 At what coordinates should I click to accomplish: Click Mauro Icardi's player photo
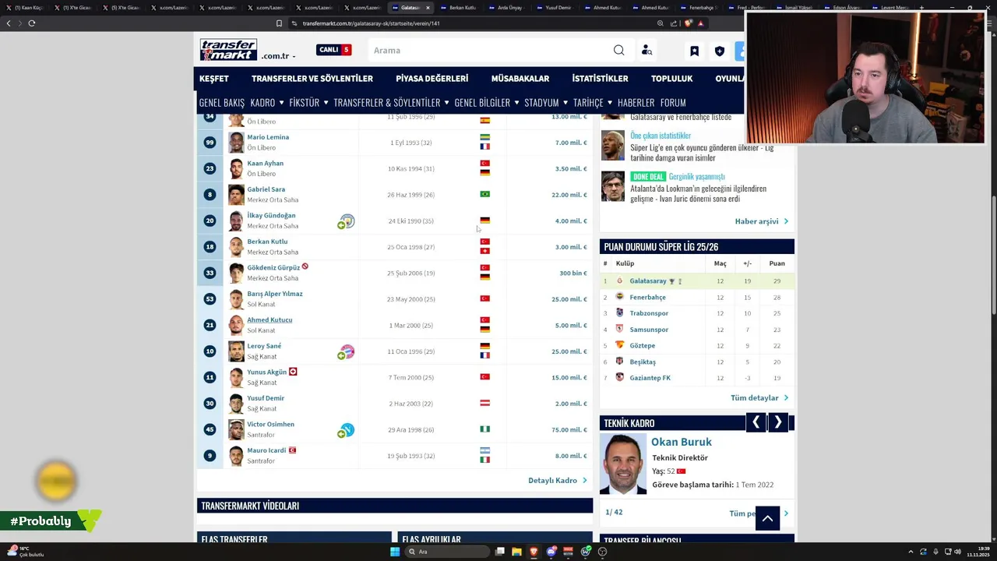(236, 455)
